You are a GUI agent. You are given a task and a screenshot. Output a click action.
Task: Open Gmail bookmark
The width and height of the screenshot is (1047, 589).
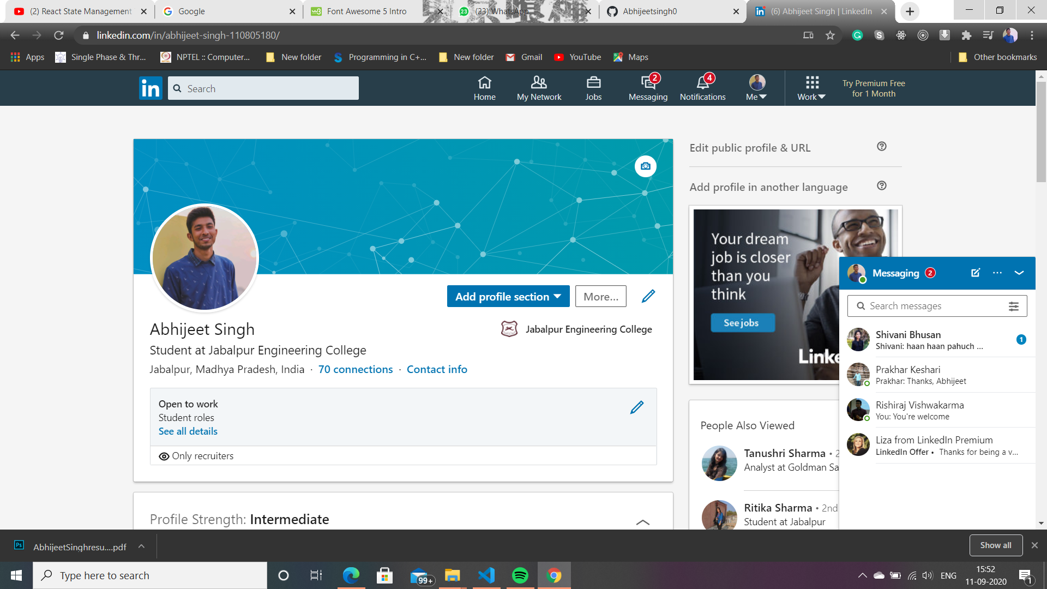point(524,57)
